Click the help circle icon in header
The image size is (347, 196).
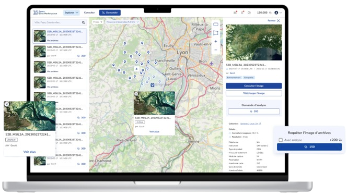coord(249,13)
